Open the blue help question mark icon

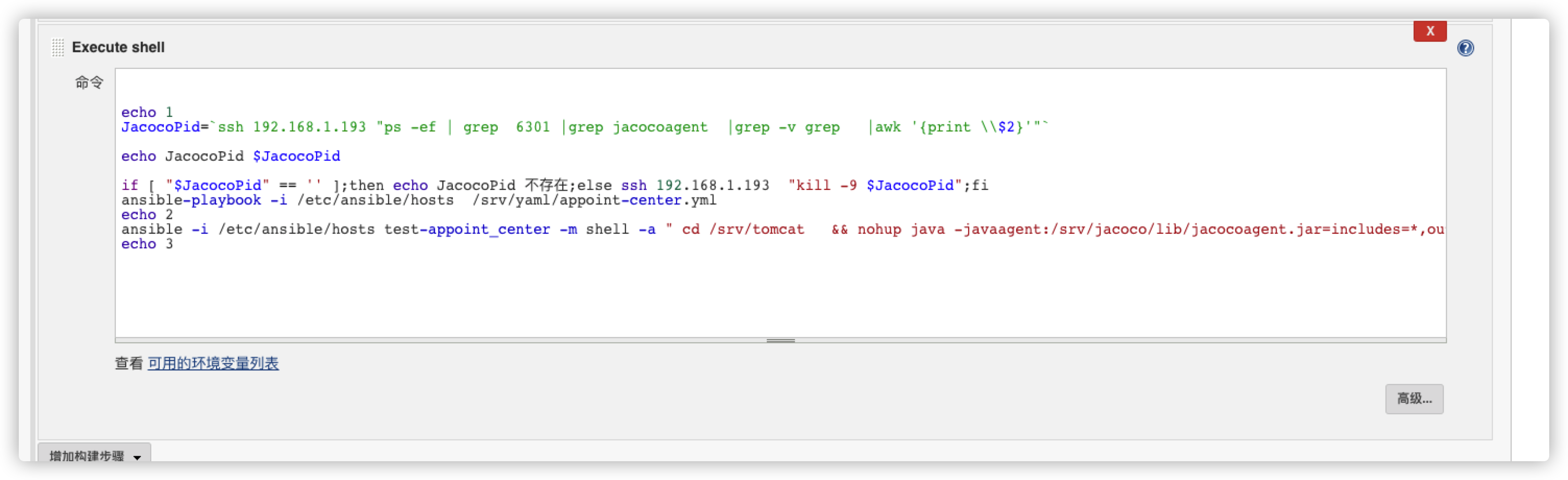[x=1465, y=48]
